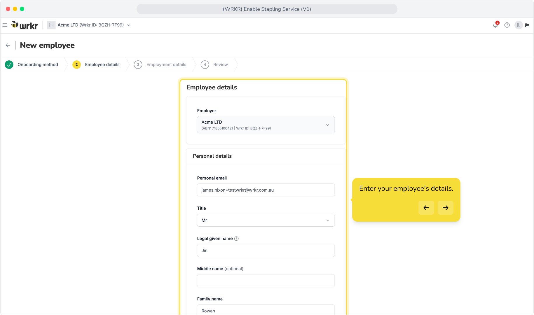Open the help question mark icon

(507, 25)
